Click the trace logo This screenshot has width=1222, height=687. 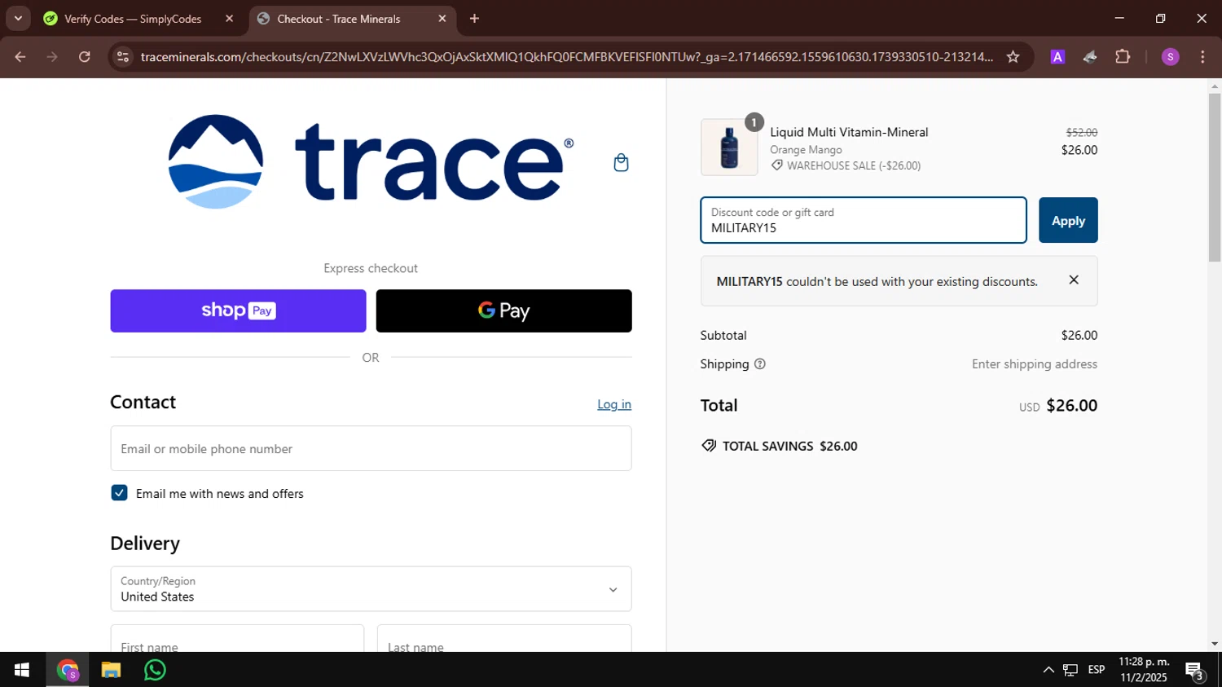click(371, 161)
